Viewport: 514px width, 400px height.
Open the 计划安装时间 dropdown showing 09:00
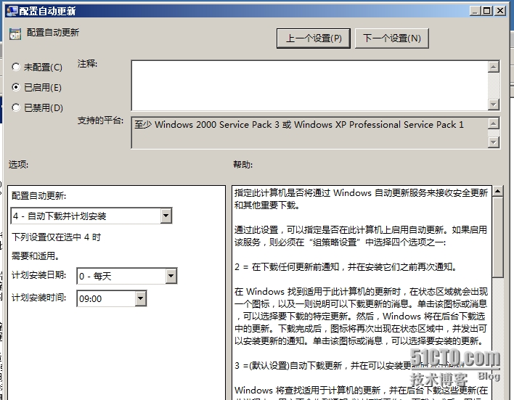112,298
